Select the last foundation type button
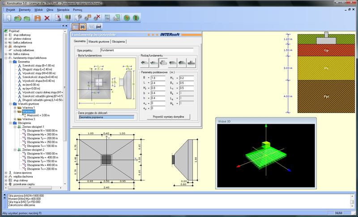The height and width of the screenshot is (217, 358). pyautogui.click(x=192, y=62)
